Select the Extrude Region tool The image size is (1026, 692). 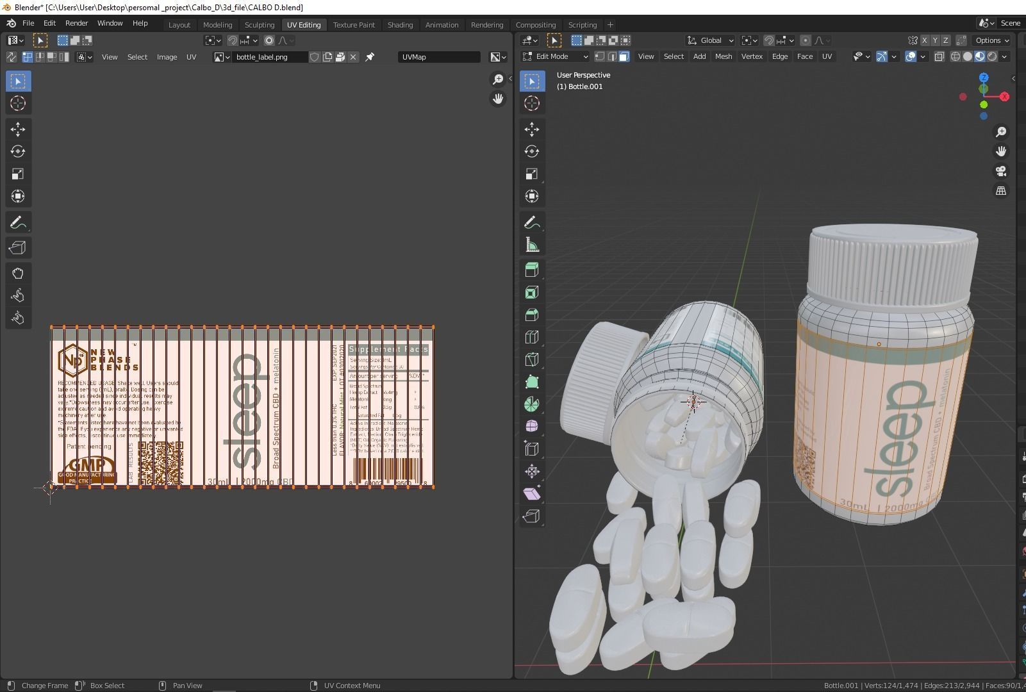pyautogui.click(x=532, y=270)
